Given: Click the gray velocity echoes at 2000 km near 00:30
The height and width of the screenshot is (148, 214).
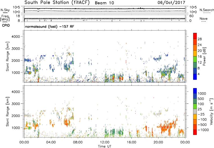Looking at the screenshot, I should point(28,115).
